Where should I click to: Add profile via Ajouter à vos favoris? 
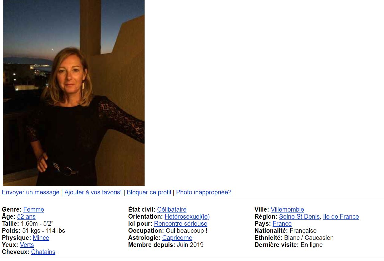[x=93, y=192]
